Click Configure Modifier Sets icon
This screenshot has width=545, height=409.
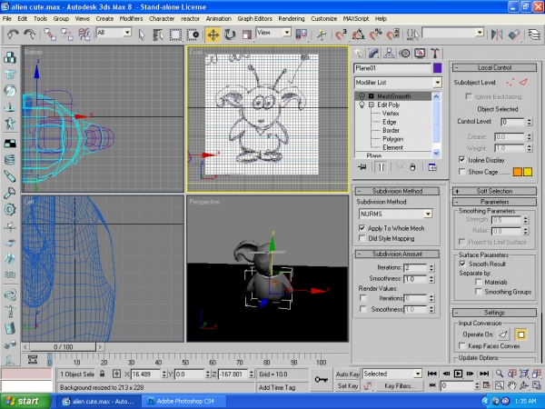click(x=432, y=167)
